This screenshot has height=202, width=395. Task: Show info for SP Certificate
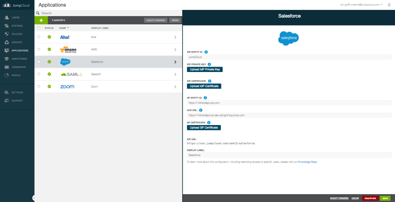pyautogui.click(x=209, y=123)
